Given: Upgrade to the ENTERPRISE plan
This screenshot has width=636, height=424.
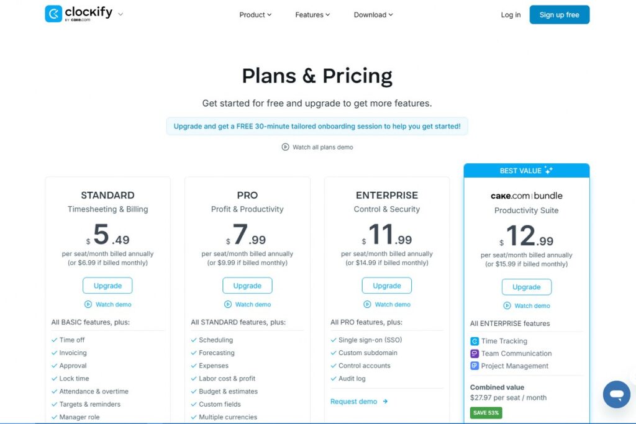Looking at the screenshot, I should click(386, 286).
